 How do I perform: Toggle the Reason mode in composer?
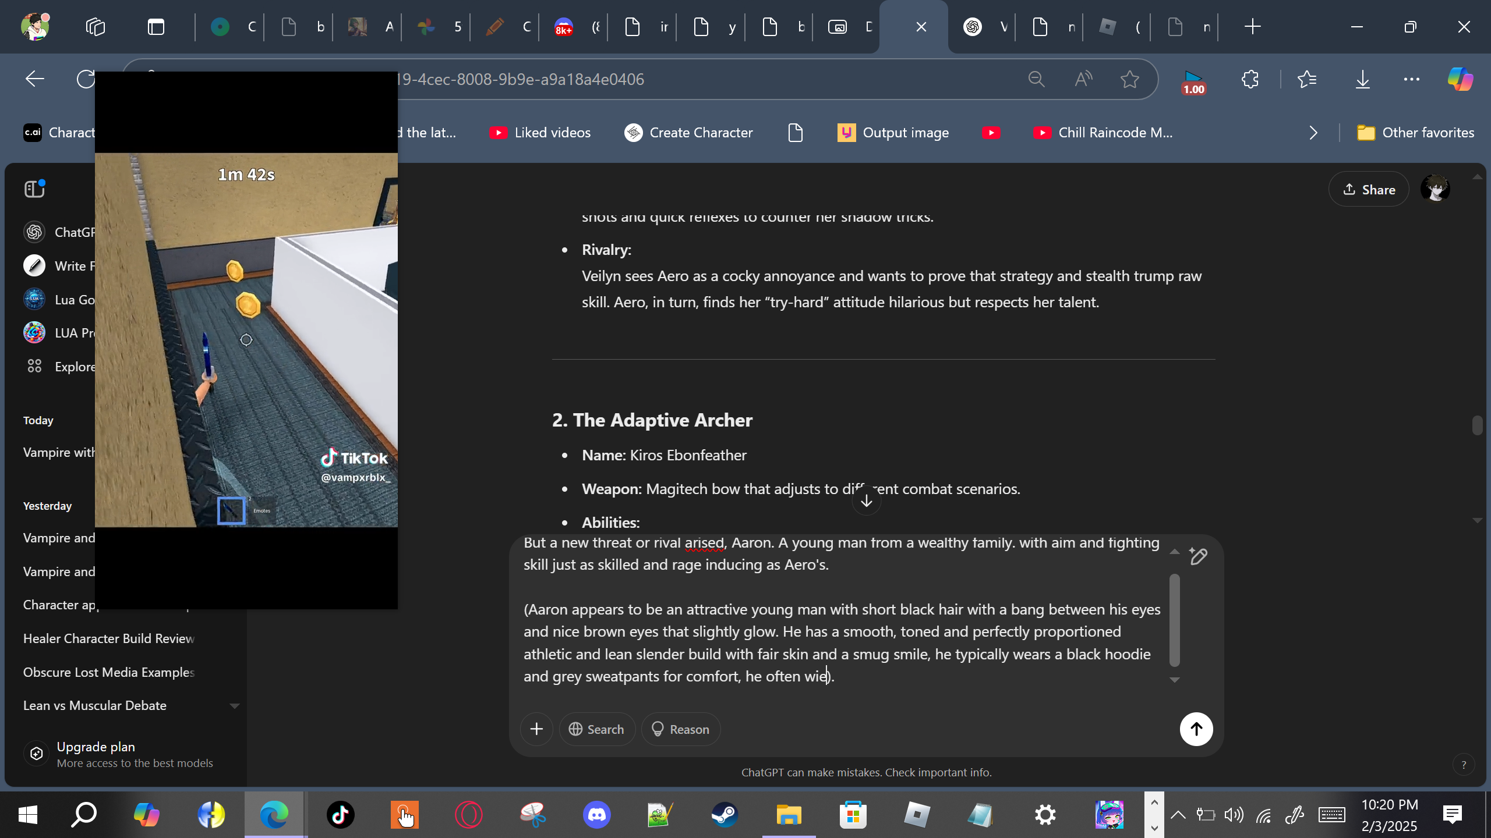680,729
